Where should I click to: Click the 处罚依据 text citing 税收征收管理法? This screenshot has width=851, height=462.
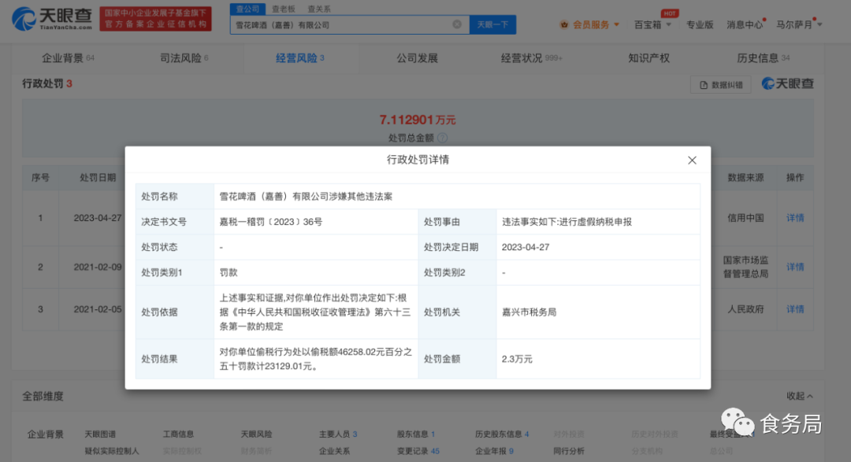click(x=314, y=312)
